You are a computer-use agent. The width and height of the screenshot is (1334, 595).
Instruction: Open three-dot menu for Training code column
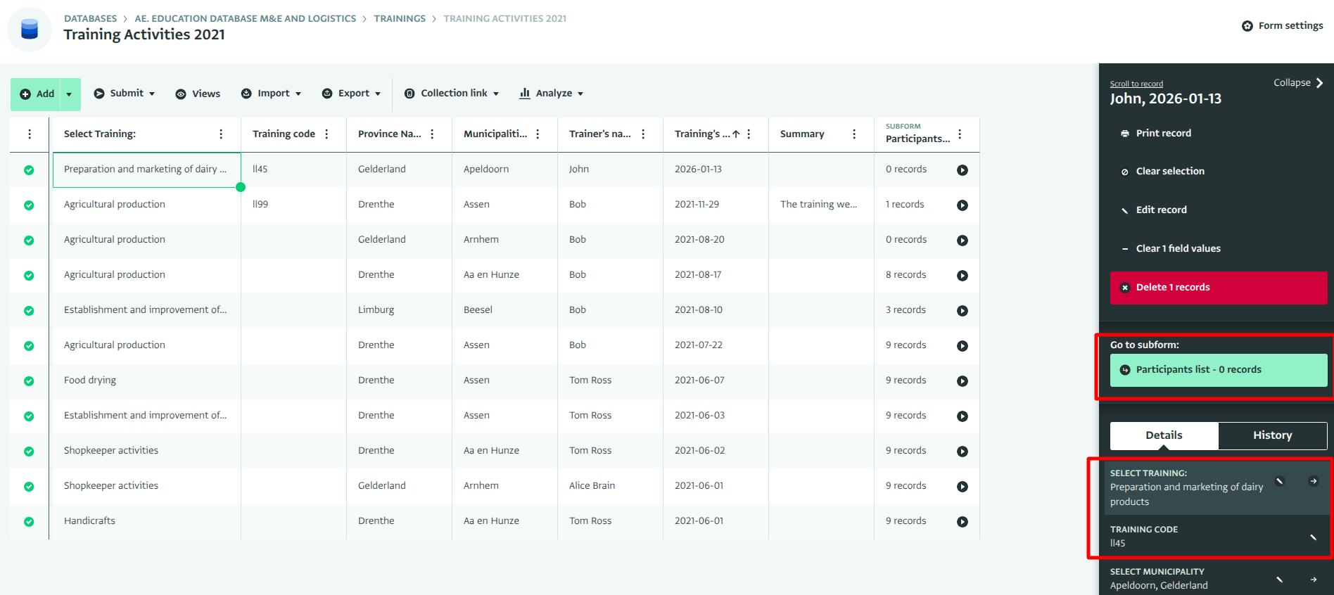coord(326,134)
